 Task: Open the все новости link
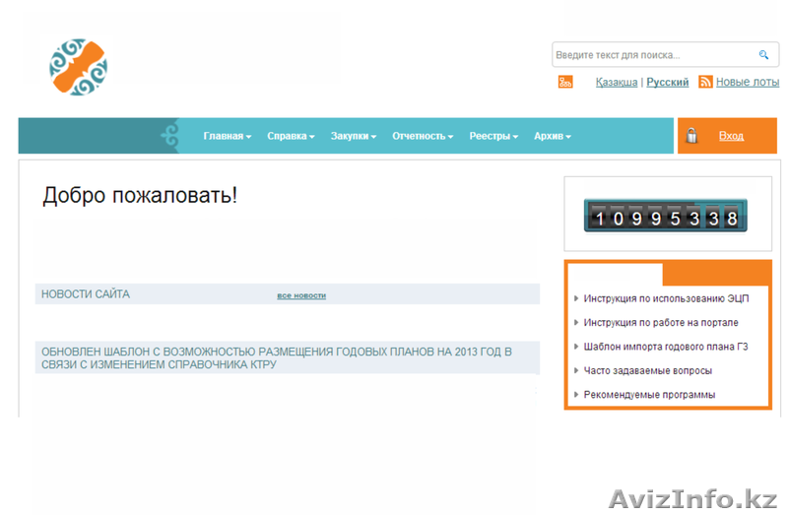click(x=301, y=295)
